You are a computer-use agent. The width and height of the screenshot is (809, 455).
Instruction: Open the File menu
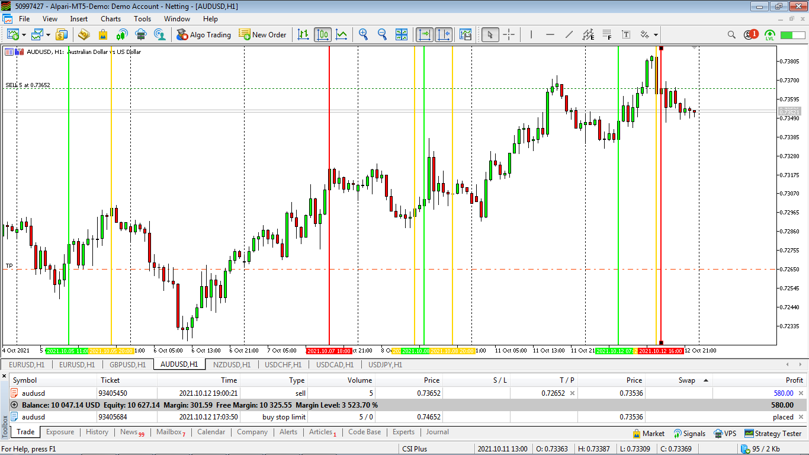pos(24,18)
